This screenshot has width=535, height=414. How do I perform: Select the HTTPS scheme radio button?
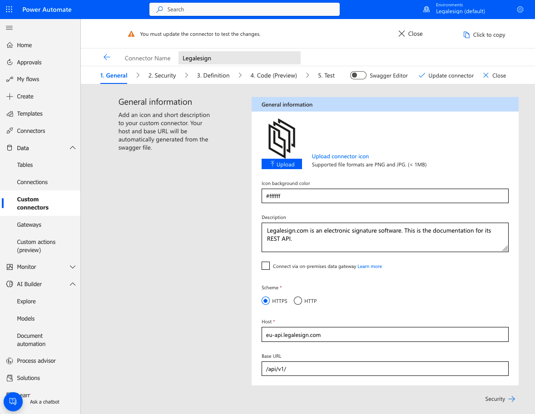[265, 301]
